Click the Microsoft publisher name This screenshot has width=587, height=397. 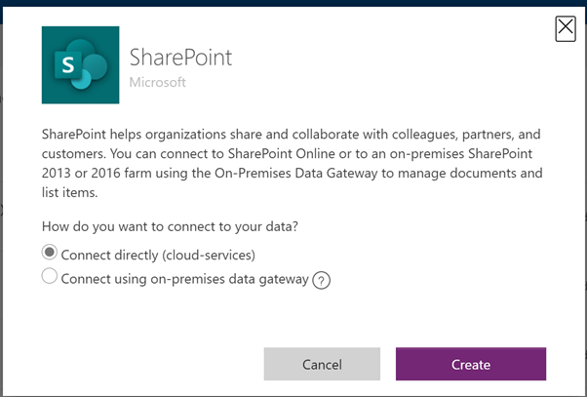158,82
